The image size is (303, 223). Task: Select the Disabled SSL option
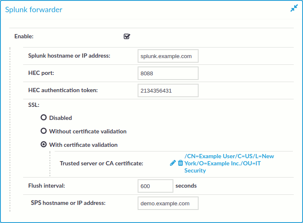pos(44,117)
